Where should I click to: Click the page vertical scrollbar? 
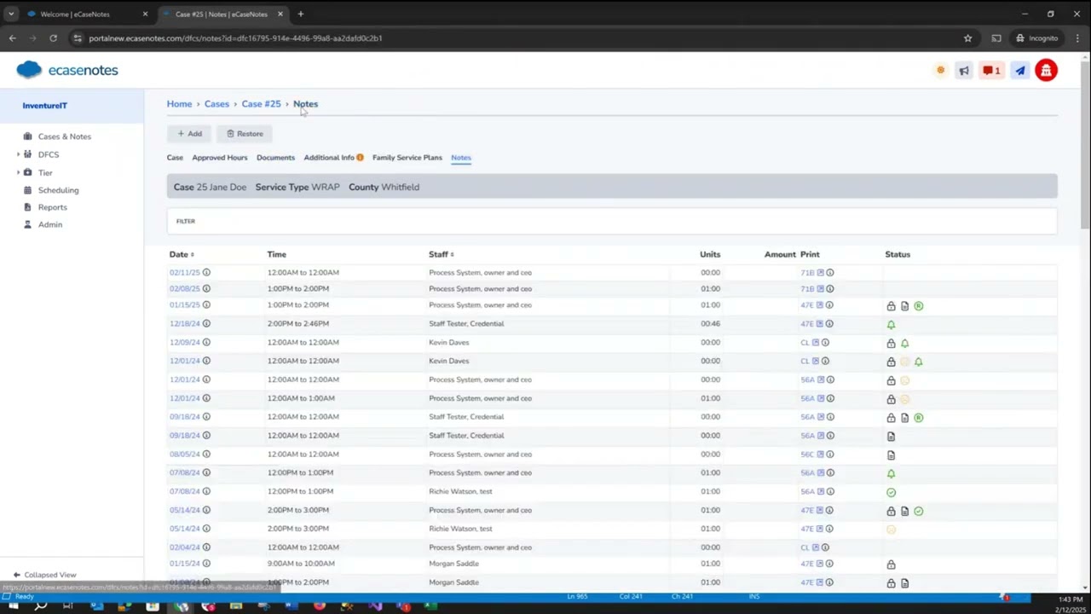pos(1085,145)
